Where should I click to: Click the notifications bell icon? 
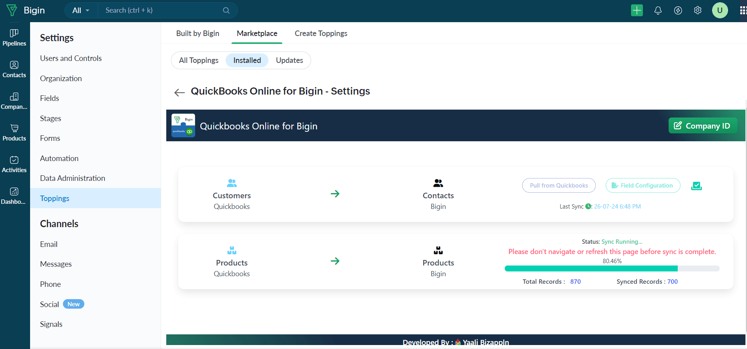pyautogui.click(x=658, y=11)
